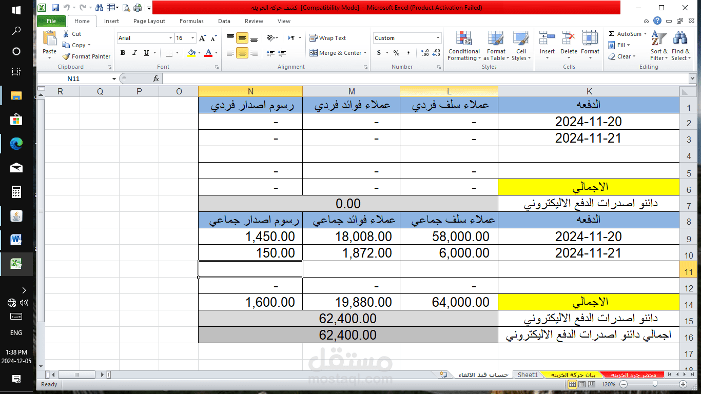
Task: Switch to the Formulas tab
Action: (191, 21)
